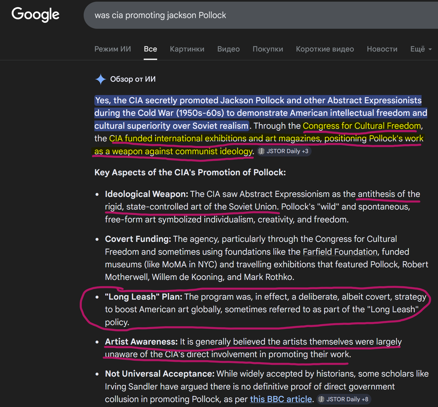Open the JSTOR Daily +8 source chip

tap(344, 399)
